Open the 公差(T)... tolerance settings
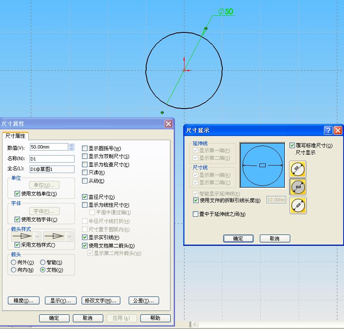The height and width of the screenshot is (329, 344). click(x=144, y=301)
